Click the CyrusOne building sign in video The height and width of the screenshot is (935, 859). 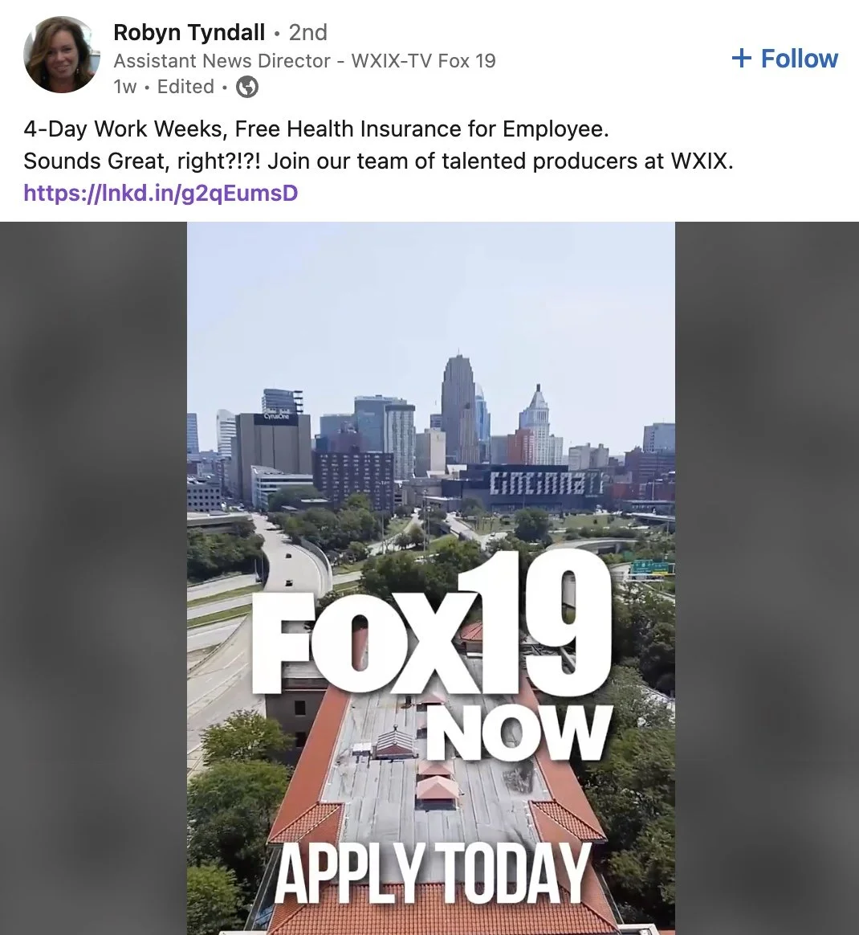click(273, 418)
